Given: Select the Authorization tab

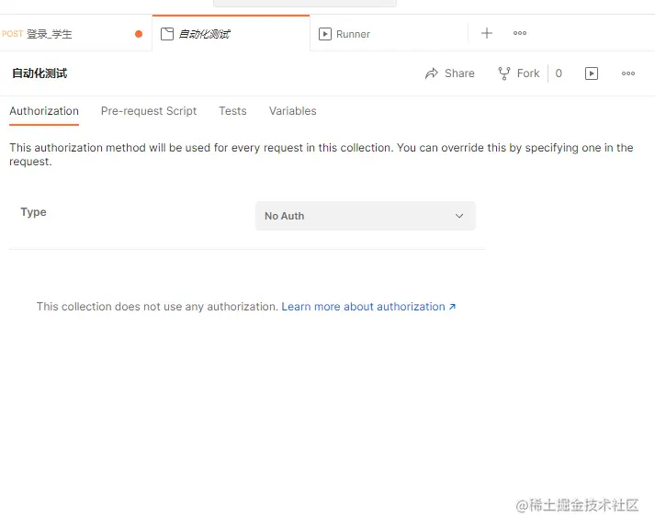Looking at the screenshot, I should coord(44,111).
